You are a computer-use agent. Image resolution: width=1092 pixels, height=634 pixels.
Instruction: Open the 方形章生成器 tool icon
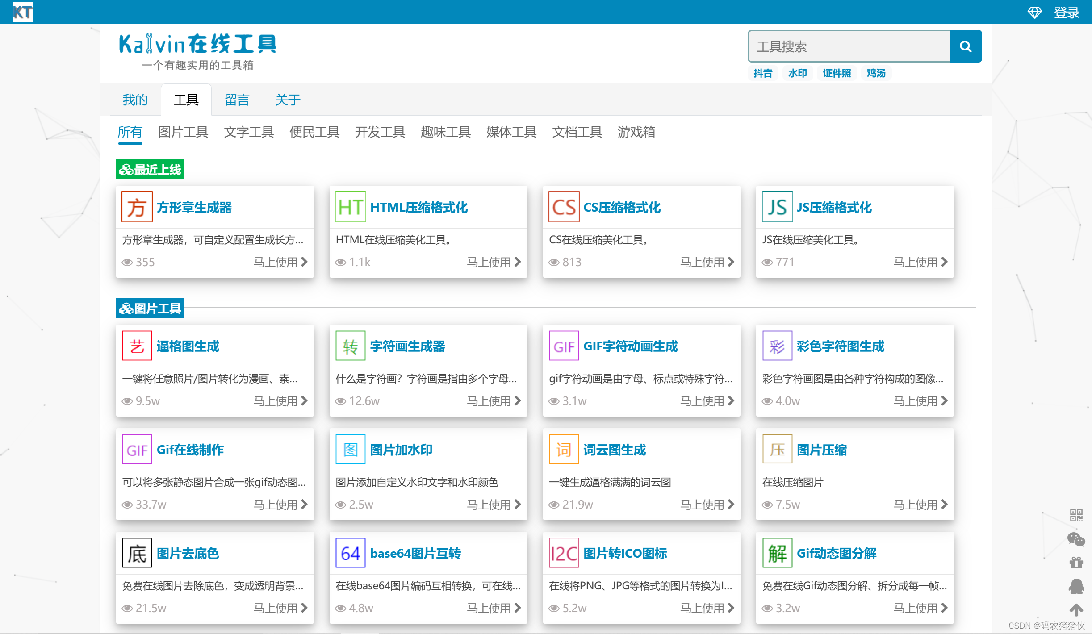[x=137, y=207]
